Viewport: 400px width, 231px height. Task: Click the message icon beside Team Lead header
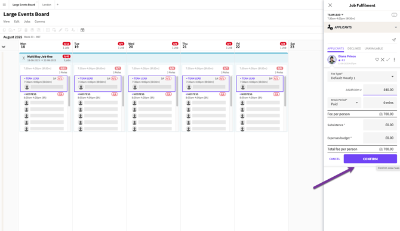coord(394,15)
